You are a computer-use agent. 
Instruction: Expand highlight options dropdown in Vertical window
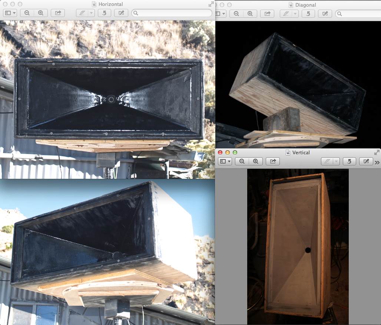(x=336, y=161)
